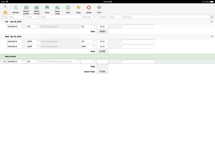Choose Save/Clear in toolbar

[x=58, y=10]
